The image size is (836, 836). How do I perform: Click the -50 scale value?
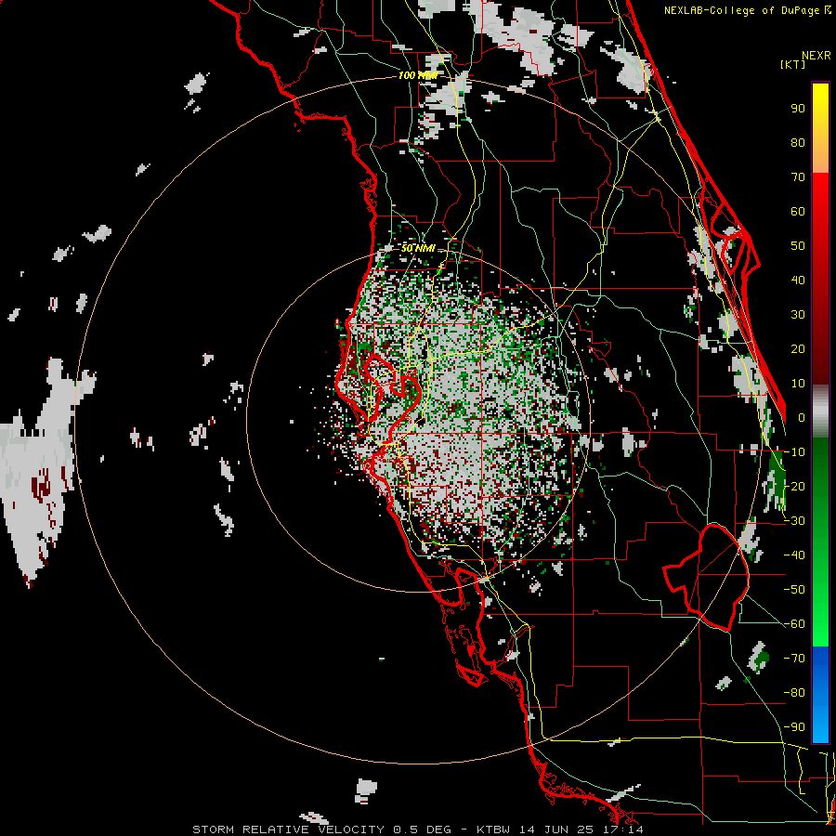click(x=794, y=590)
